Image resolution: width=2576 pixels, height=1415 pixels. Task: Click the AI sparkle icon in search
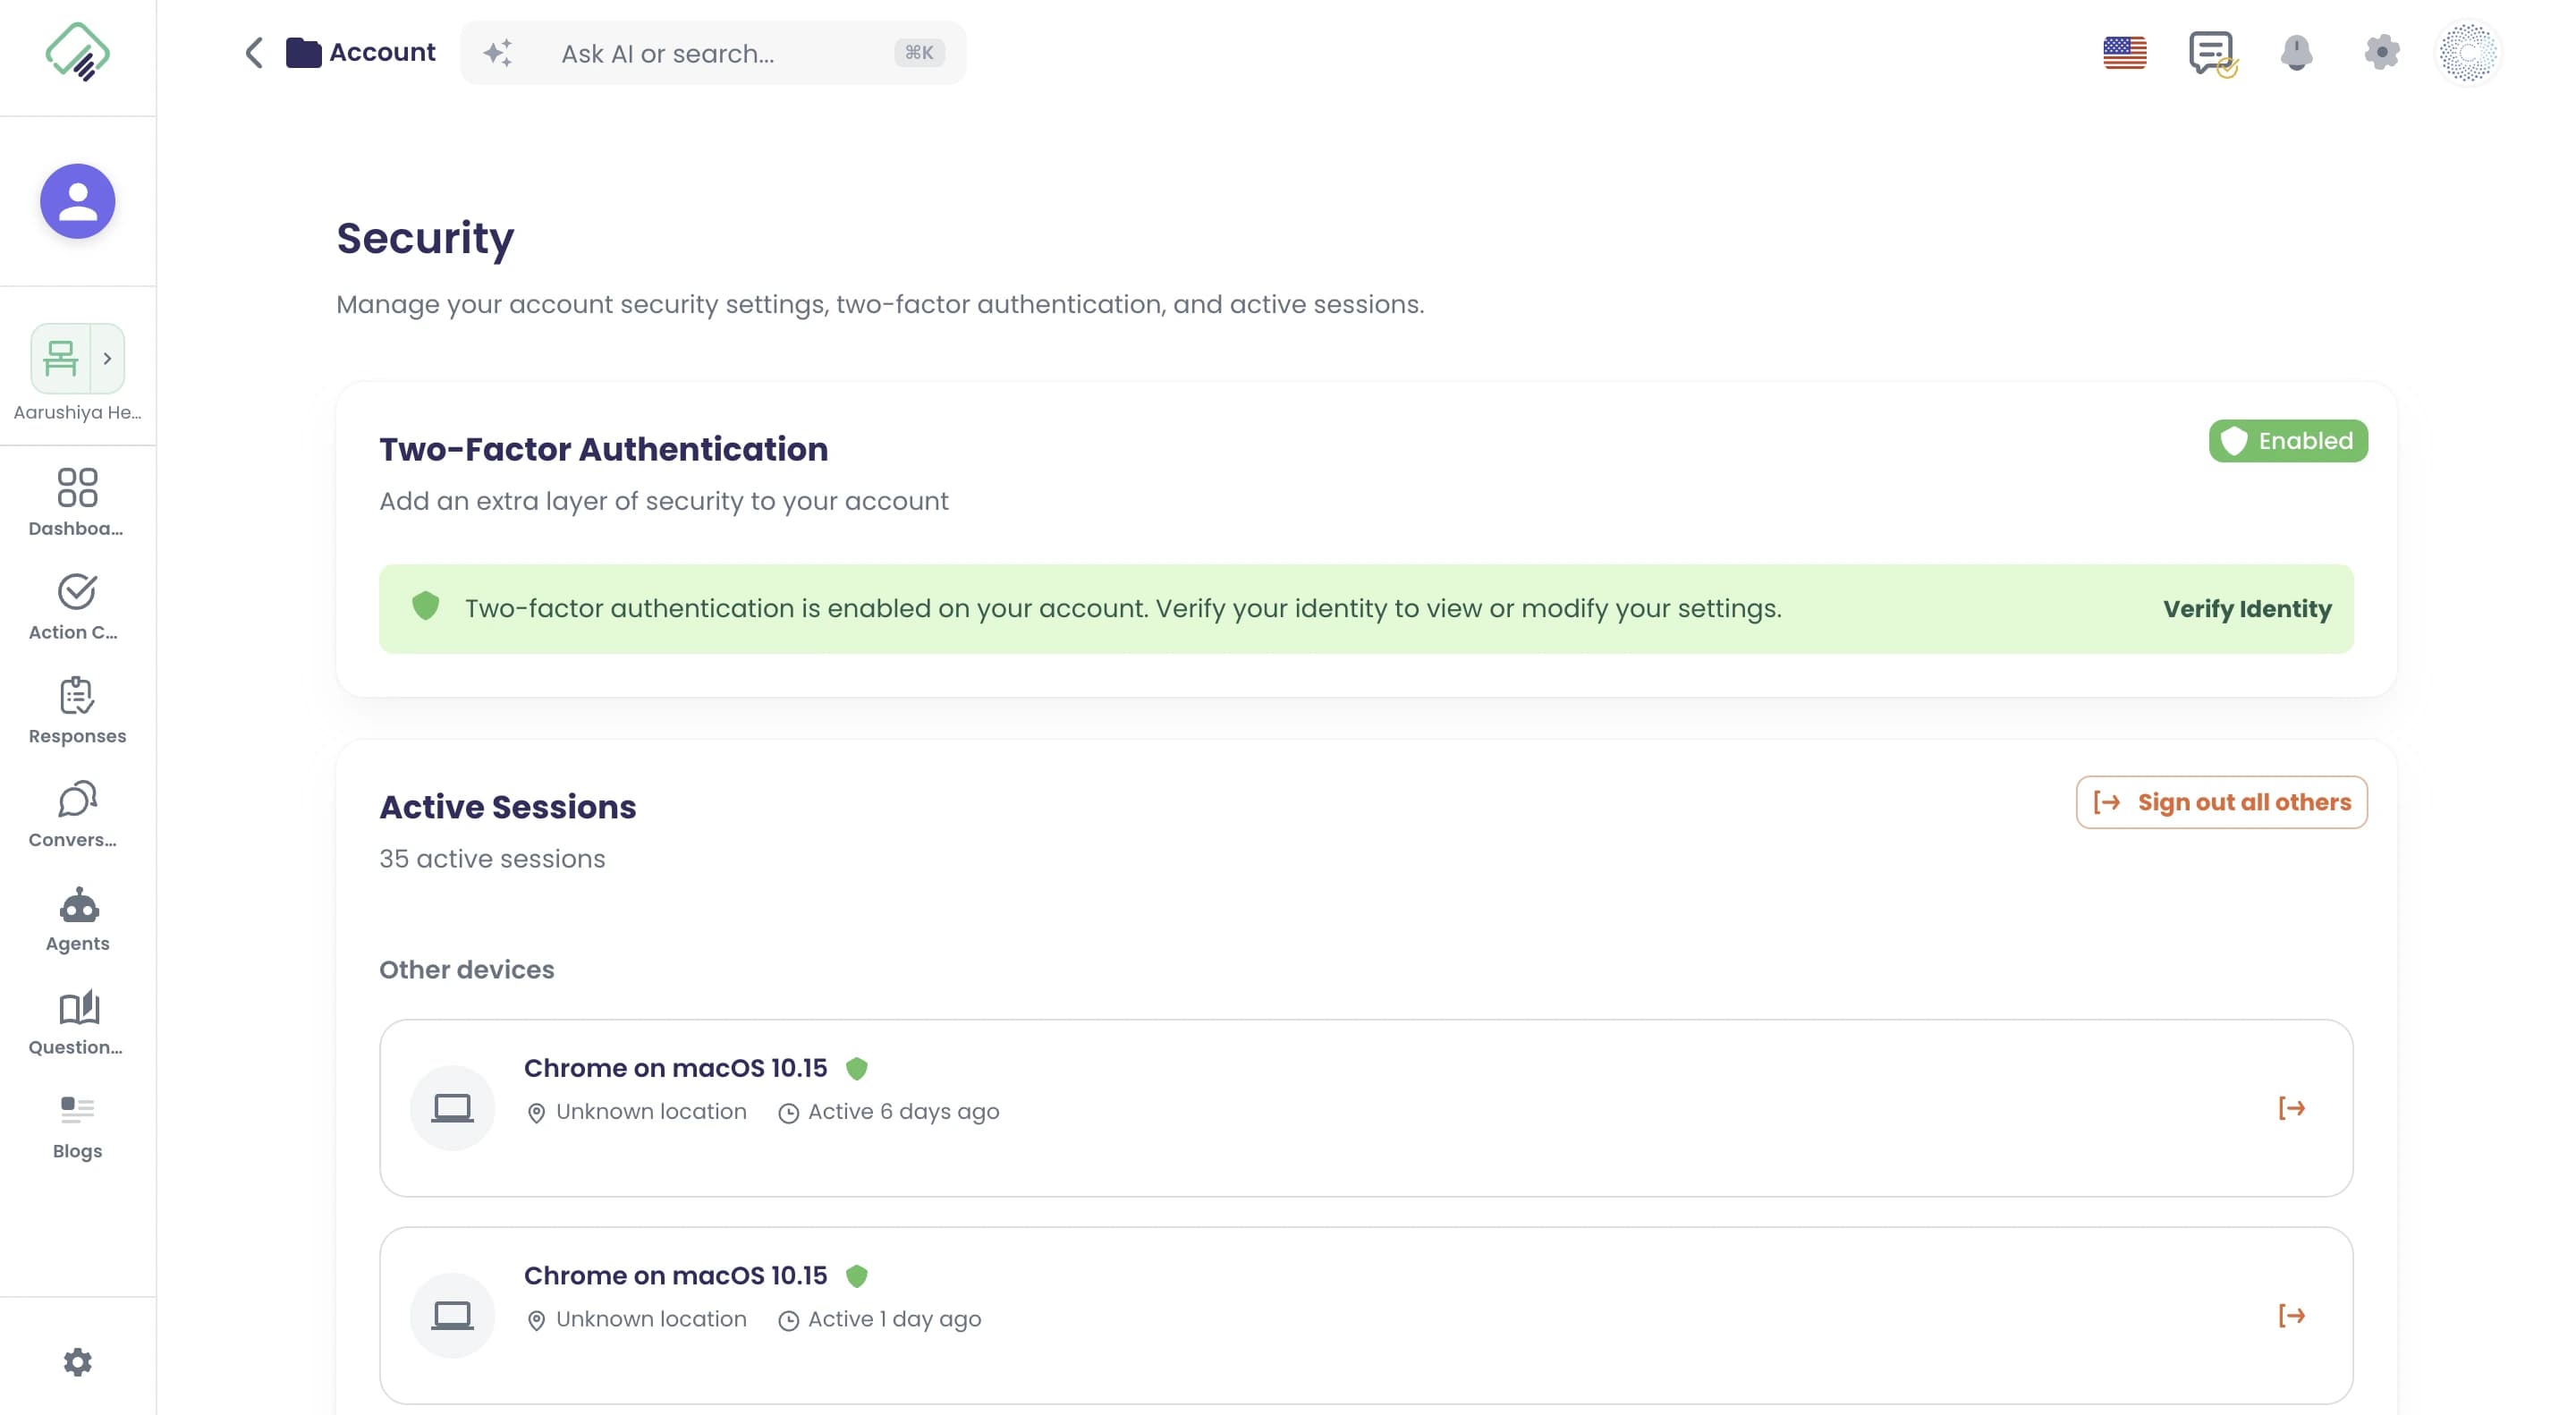498,52
